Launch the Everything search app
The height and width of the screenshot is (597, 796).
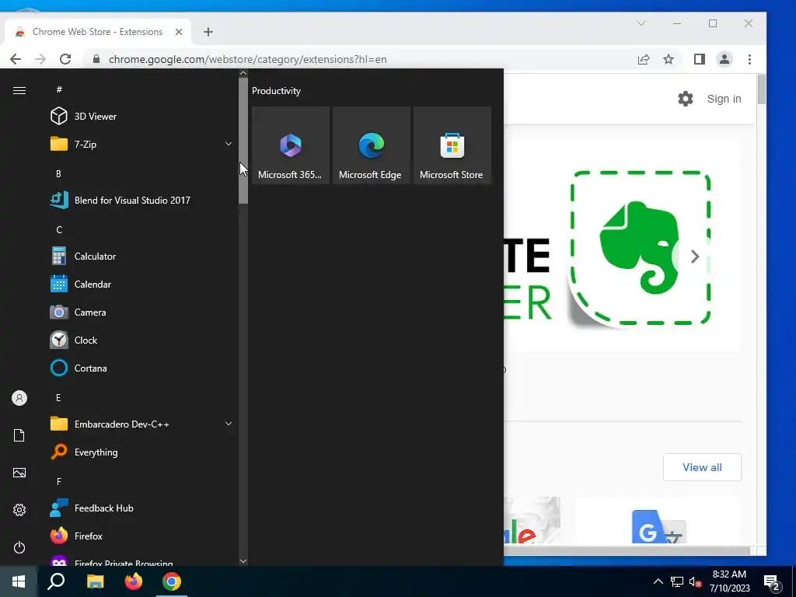[140, 452]
